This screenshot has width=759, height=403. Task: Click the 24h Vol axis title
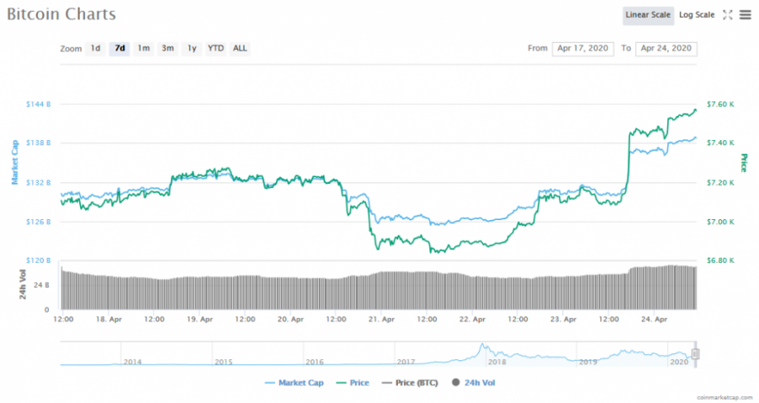(23, 284)
